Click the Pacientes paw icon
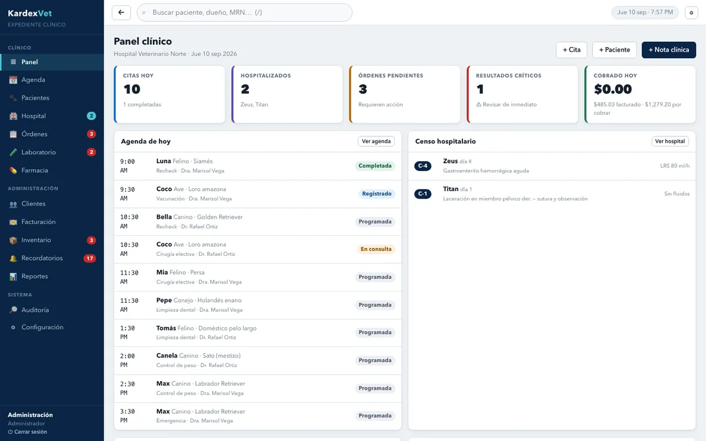 (x=14, y=98)
